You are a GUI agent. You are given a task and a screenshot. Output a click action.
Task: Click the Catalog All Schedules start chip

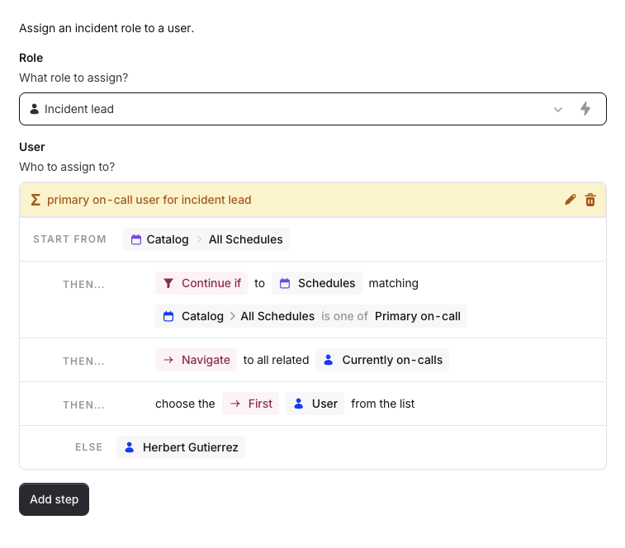206,239
